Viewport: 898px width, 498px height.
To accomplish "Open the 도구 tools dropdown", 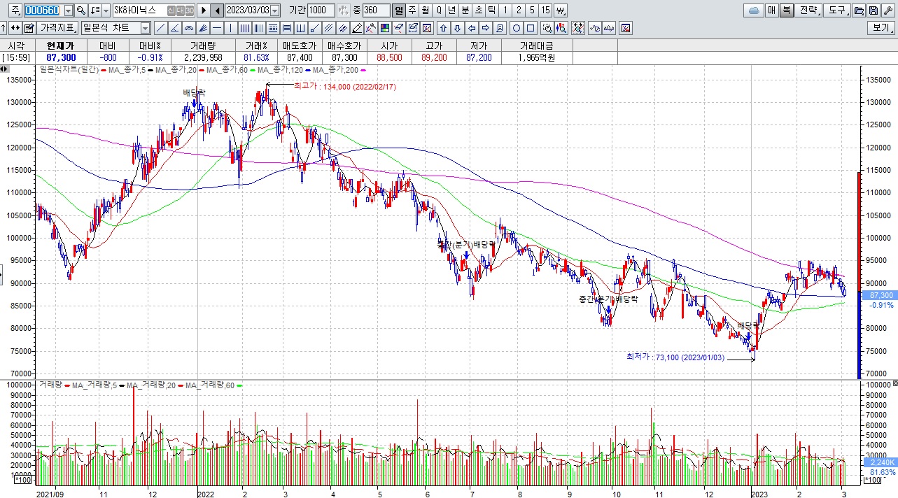I will pos(837,10).
